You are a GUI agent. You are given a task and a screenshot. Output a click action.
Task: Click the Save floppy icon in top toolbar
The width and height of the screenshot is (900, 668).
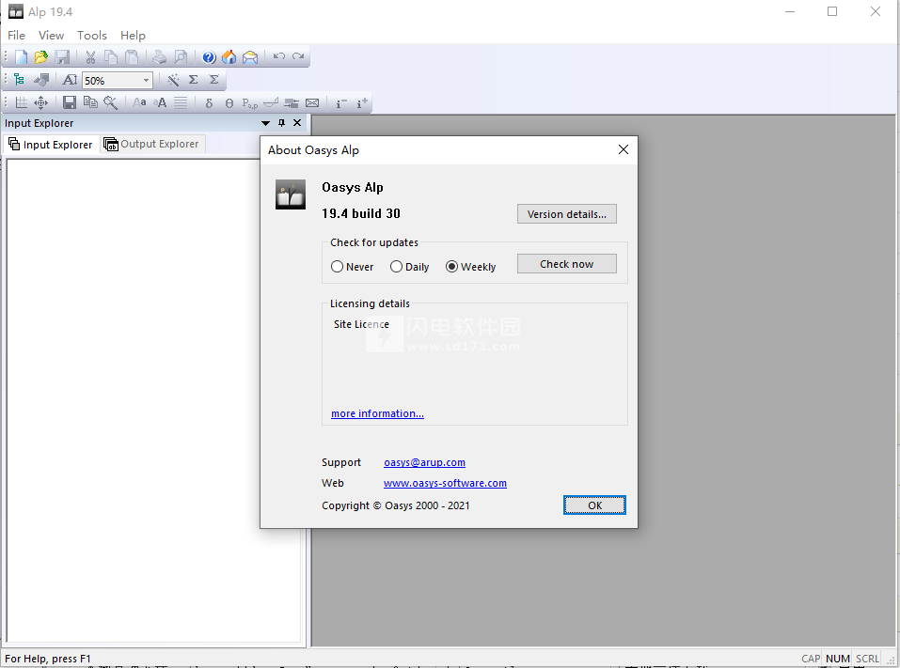[x=62, y=56]
